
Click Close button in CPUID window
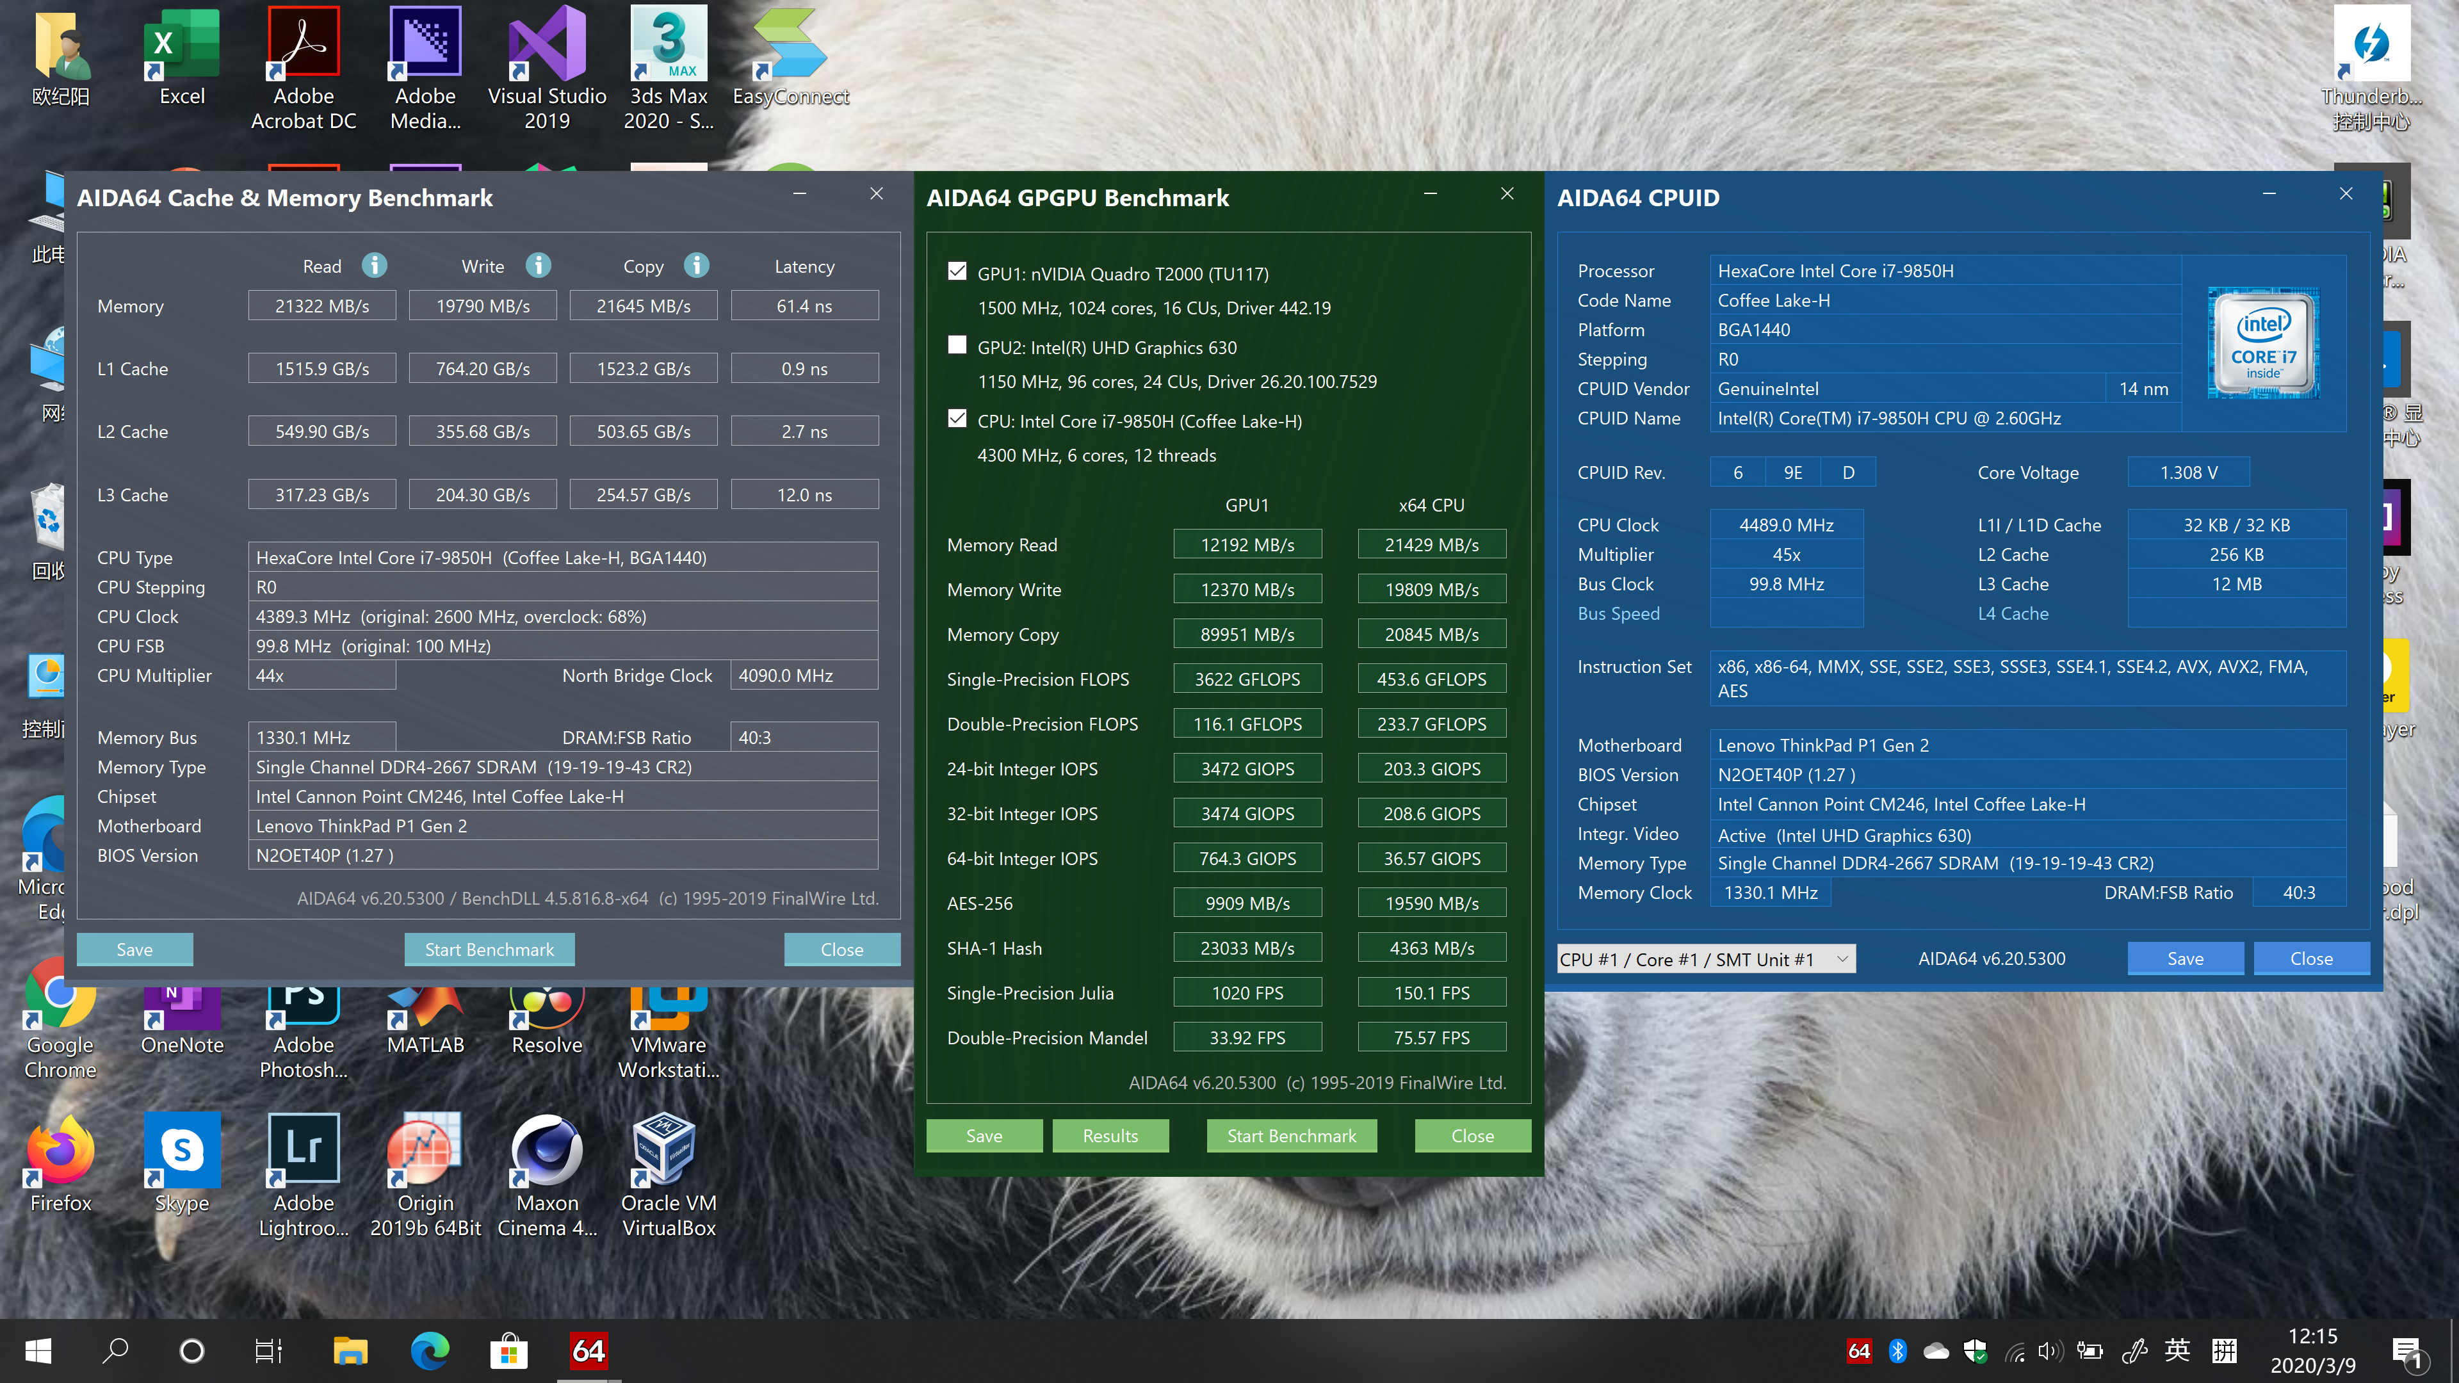click(x=2312, y=958)
